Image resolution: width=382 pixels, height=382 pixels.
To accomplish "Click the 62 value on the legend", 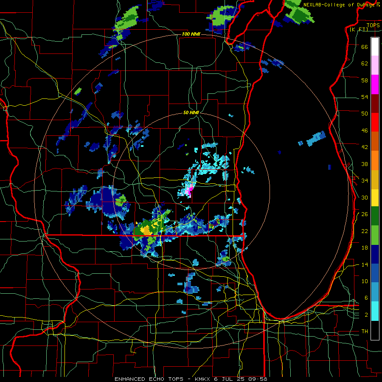I will 365,64.
